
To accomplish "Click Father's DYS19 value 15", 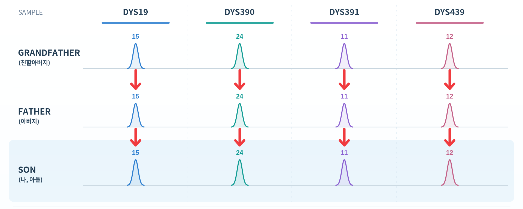I will point(135,96).
